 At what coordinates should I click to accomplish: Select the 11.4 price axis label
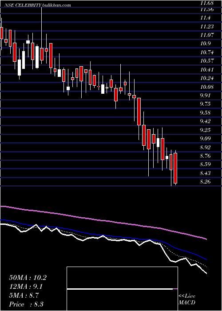pyautogui.click(x=205, y=18)
